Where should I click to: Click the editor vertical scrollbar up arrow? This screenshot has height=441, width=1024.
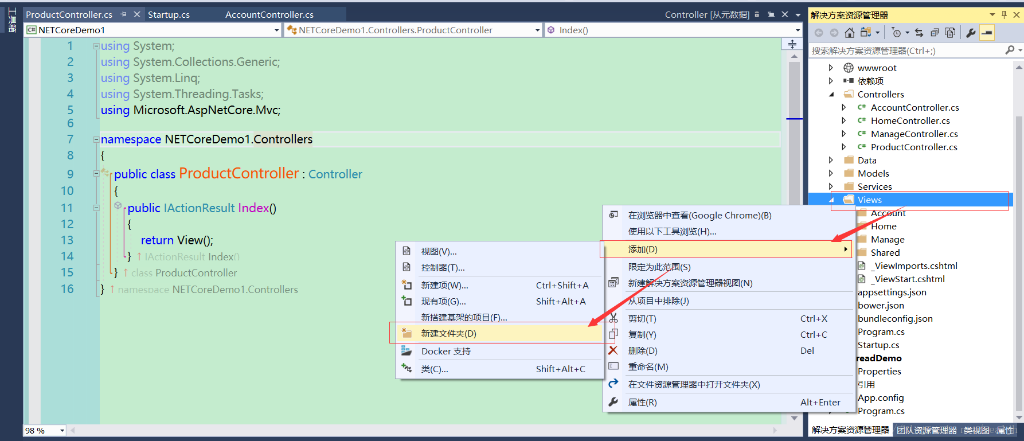click(794, 56)
